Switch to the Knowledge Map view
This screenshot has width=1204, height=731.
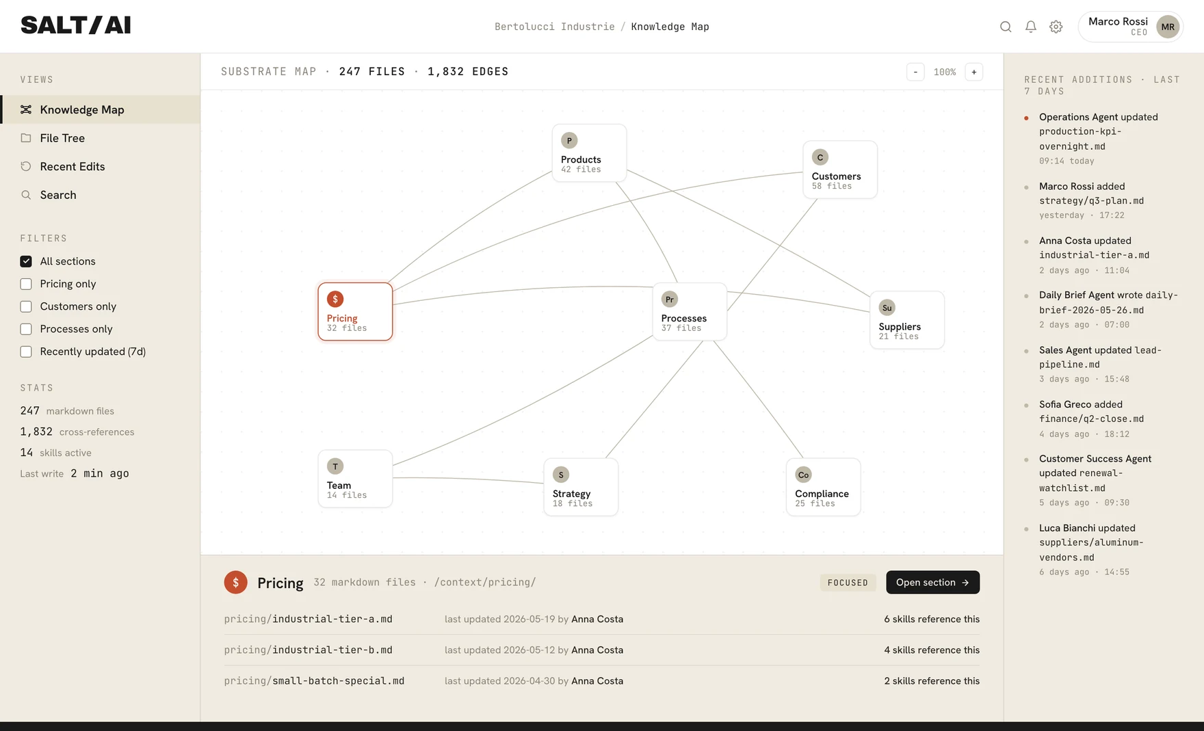tap(101, 109)
